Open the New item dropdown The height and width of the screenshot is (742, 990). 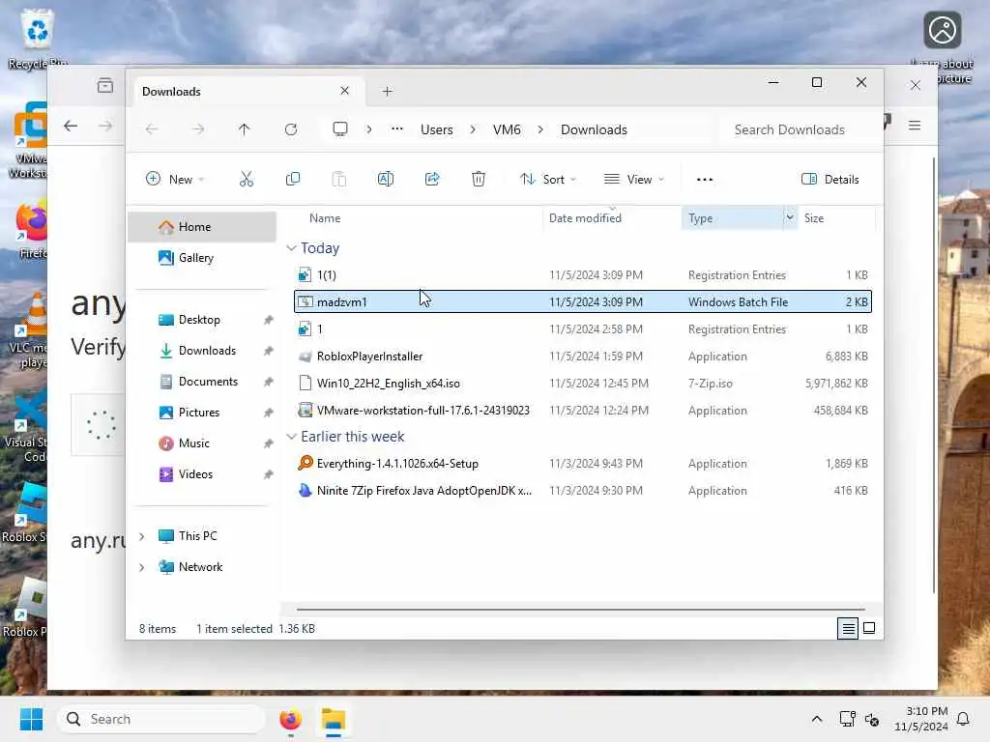click(x=176, y=179)
